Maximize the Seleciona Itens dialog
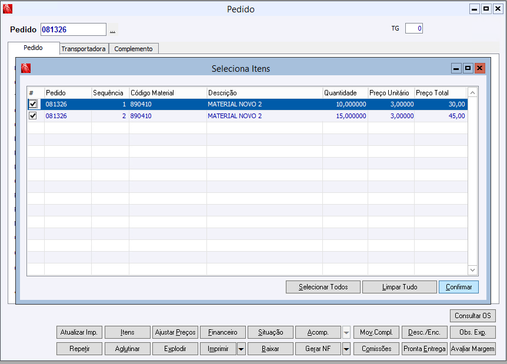507x364 pixels. pyautogui.click(x=468, y=68)
